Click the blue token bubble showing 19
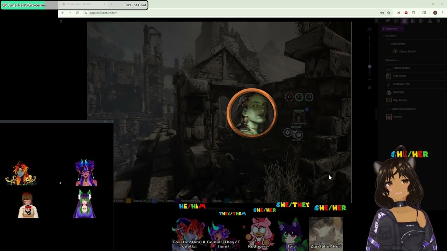 point(309,97)
